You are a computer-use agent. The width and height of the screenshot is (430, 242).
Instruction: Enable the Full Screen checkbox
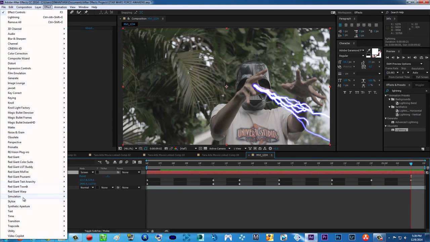point(414,77)
